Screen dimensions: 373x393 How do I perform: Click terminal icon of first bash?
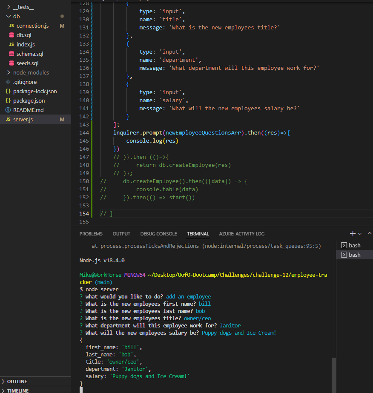pyautogui.click(x=344, y=246)
